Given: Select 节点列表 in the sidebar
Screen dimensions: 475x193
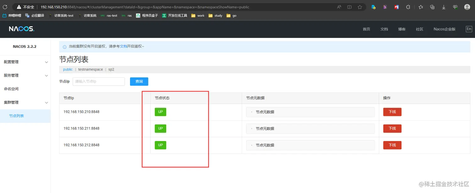Looking at the screenshot, I should click(x=25, y=116).
